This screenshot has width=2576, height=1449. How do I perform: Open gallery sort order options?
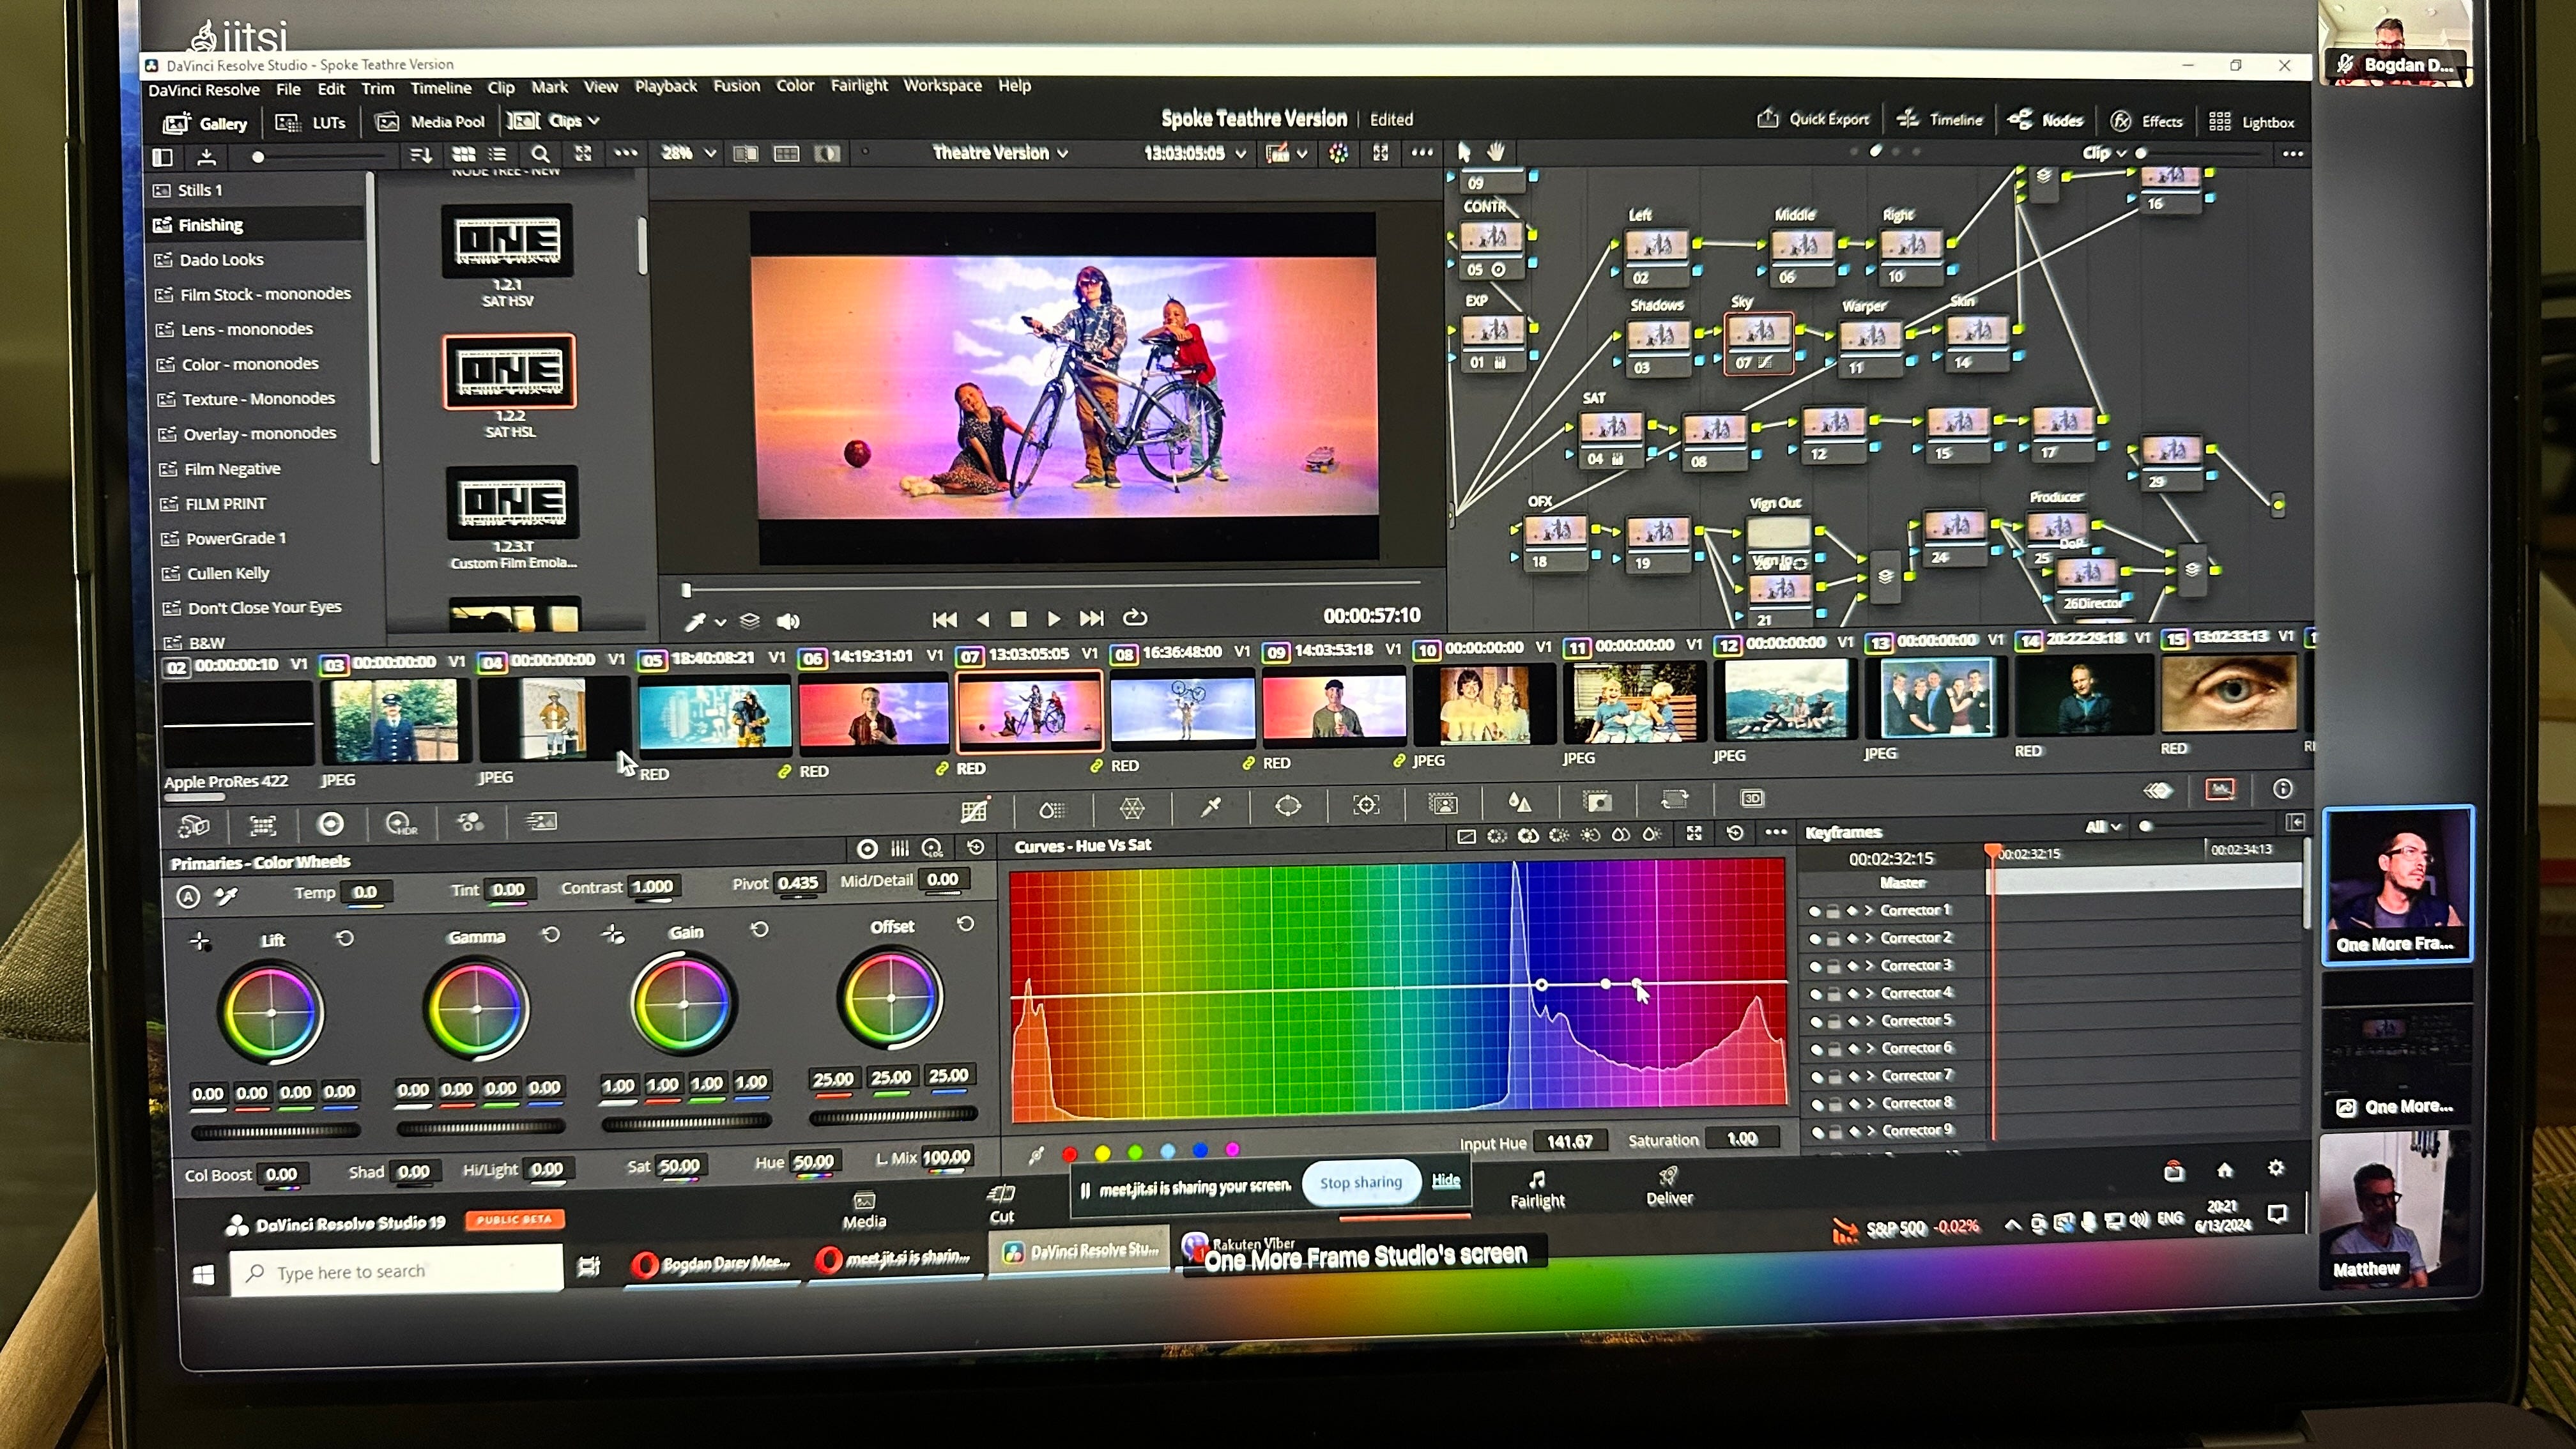(421, 154)
